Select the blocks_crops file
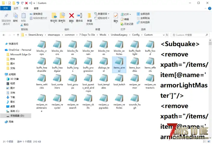The image size is (212, 144). pyautogui.click(x=41, y=48)
